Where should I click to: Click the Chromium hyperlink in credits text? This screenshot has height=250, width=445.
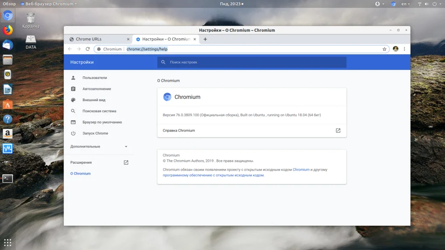(x=301, y=170)
